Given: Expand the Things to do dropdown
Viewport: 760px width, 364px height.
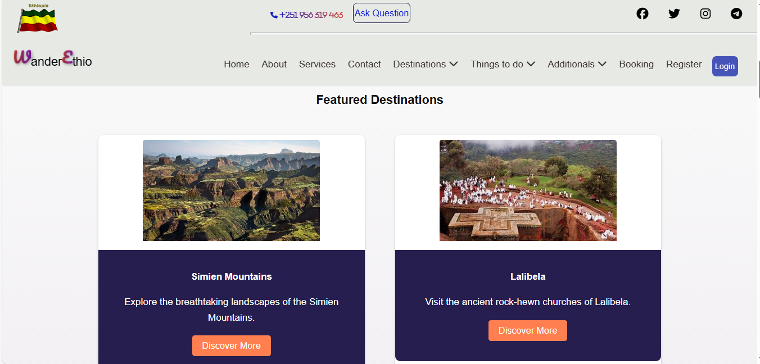Looking at the screenshot, I should (x=502, y=64).
